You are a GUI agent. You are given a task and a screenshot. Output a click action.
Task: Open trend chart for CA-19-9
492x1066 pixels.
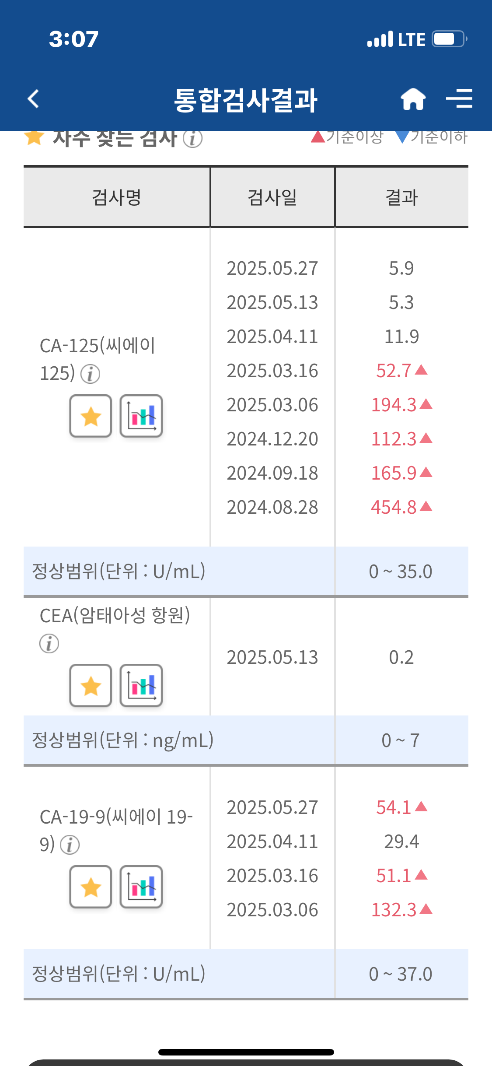(141, 887)
